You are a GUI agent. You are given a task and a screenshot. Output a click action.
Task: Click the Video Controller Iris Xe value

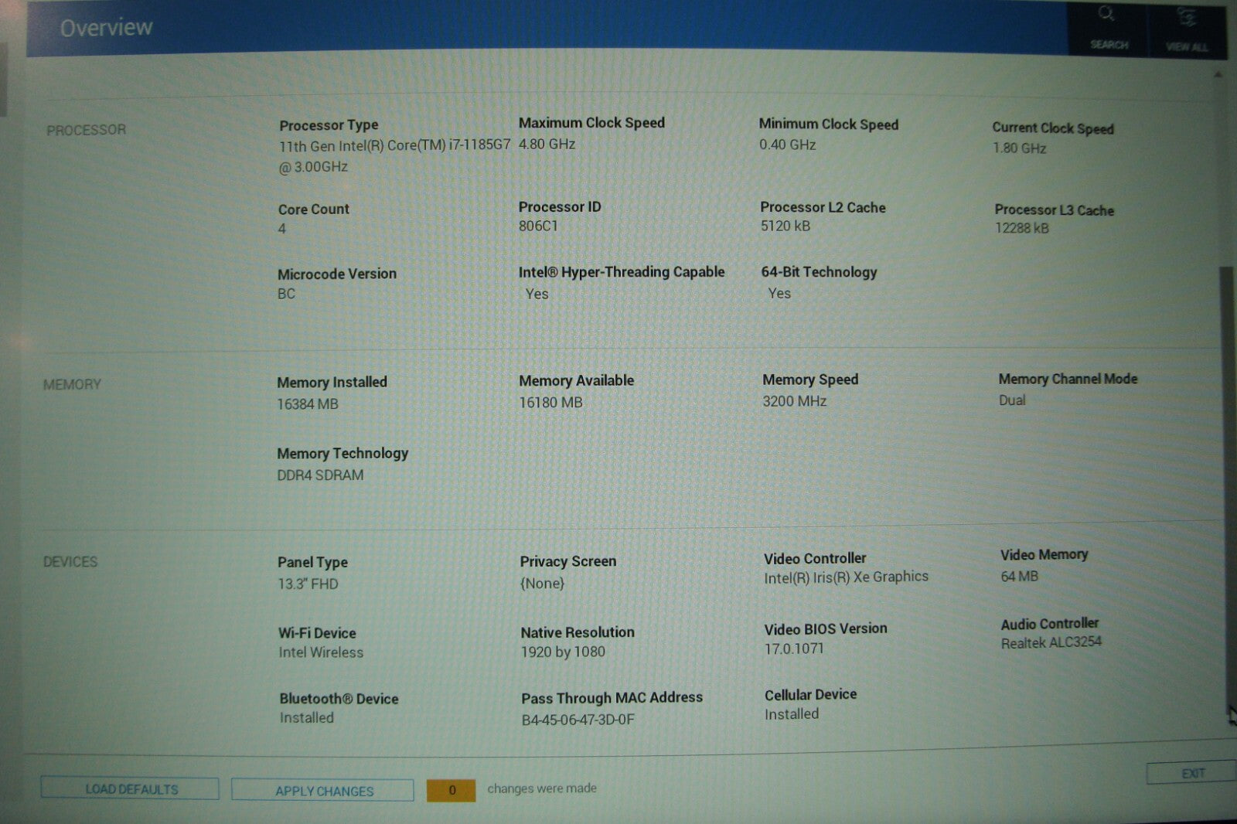[846, 577]
